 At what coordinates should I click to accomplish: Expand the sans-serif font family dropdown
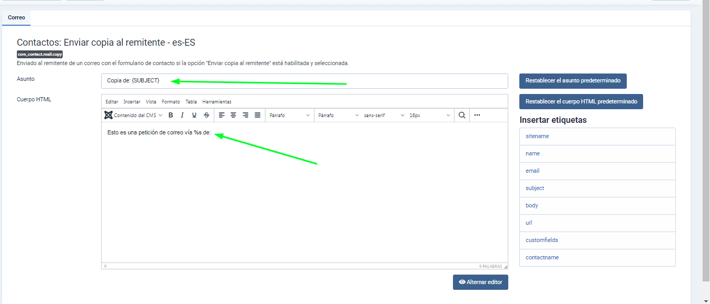pyautogui.click(x=384, y=115)
